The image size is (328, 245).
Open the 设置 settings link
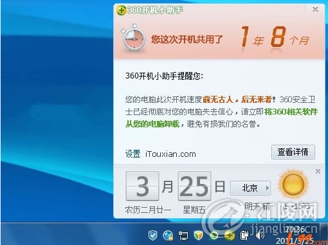pyautogui.click(x=132, y=154)
